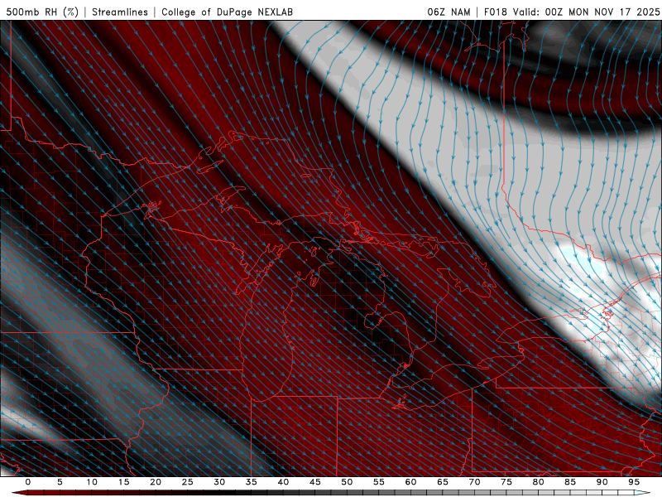Screen dimensions: 662x497
Task: Select the "50" label on the legend
Action: 347,482
